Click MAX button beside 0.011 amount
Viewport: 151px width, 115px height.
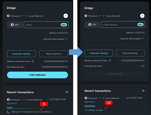pos(64,25)
